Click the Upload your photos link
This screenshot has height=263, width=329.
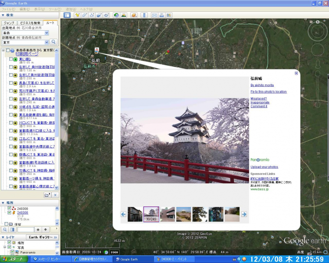tap(264, 167)
